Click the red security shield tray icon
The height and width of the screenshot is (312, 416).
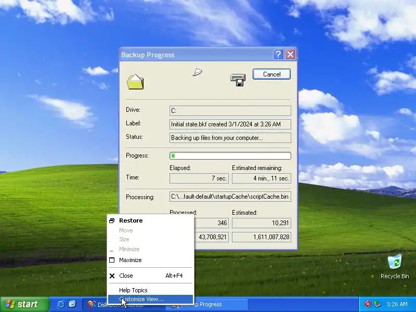(368, 304)
